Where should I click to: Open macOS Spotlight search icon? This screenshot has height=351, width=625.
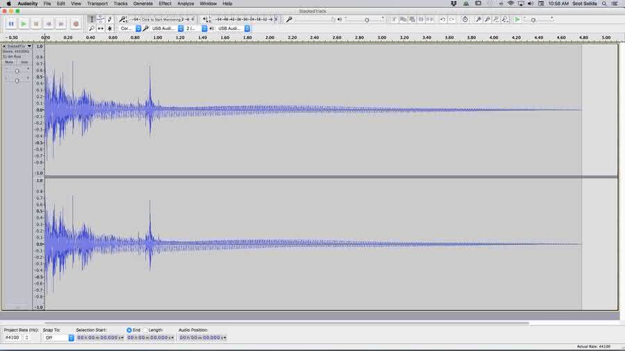click(604, 3)
